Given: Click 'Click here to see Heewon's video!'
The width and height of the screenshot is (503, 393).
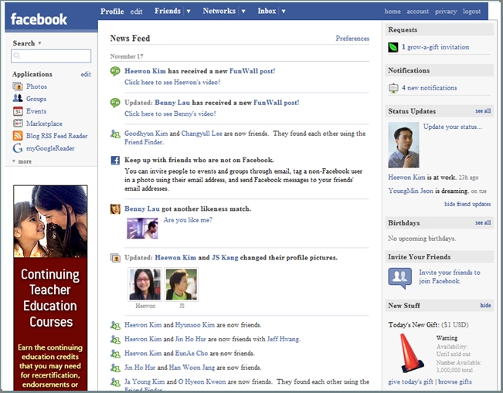Looking at the screenshot, I should 172,83.
